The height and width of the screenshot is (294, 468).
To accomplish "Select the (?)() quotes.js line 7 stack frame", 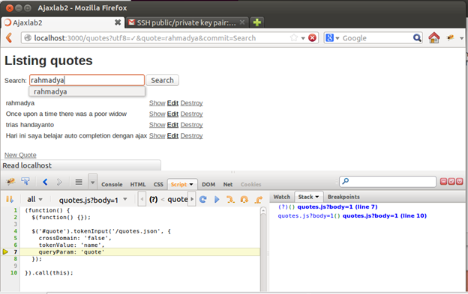I will pos(328,206).
